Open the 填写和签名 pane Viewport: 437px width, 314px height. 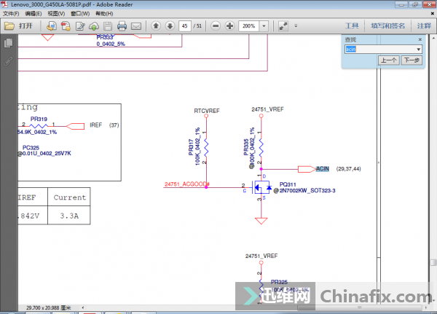coord(387,26)
